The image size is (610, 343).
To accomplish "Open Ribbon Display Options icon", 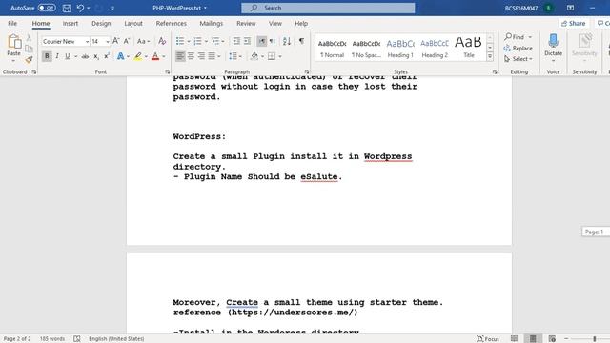I will pos(570,8).
